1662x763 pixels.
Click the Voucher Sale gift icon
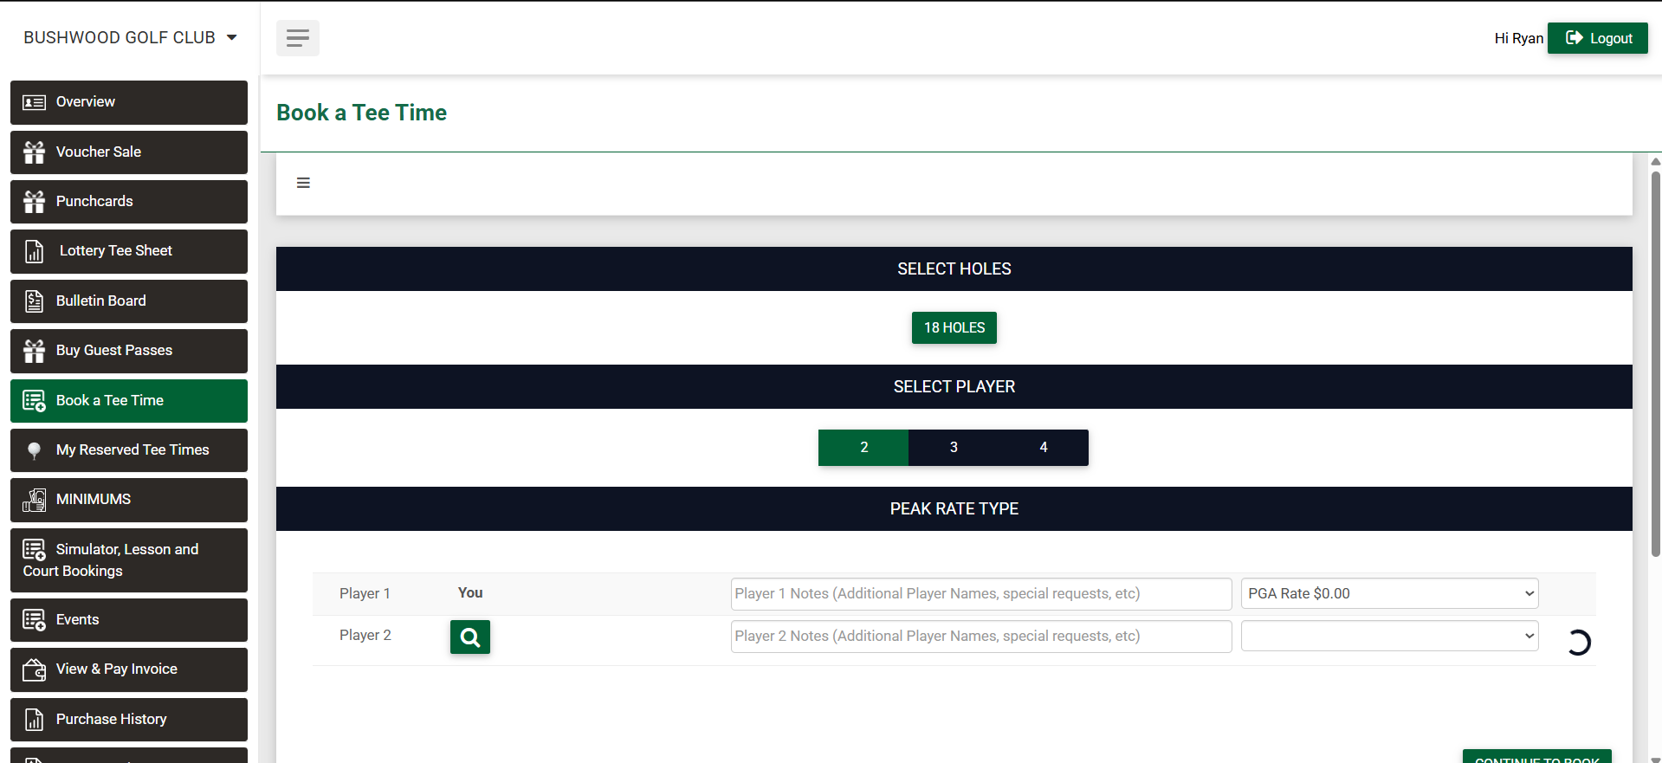[35, 152]
